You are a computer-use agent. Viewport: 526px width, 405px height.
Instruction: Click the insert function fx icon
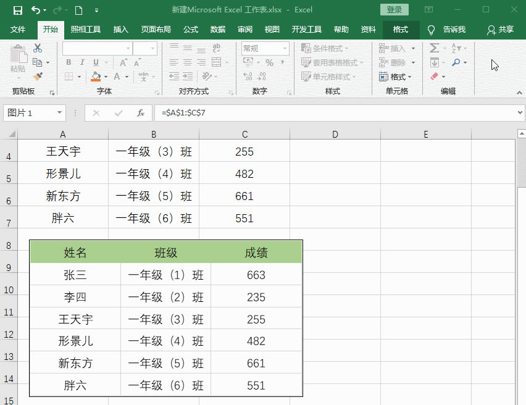pos(141,113)
